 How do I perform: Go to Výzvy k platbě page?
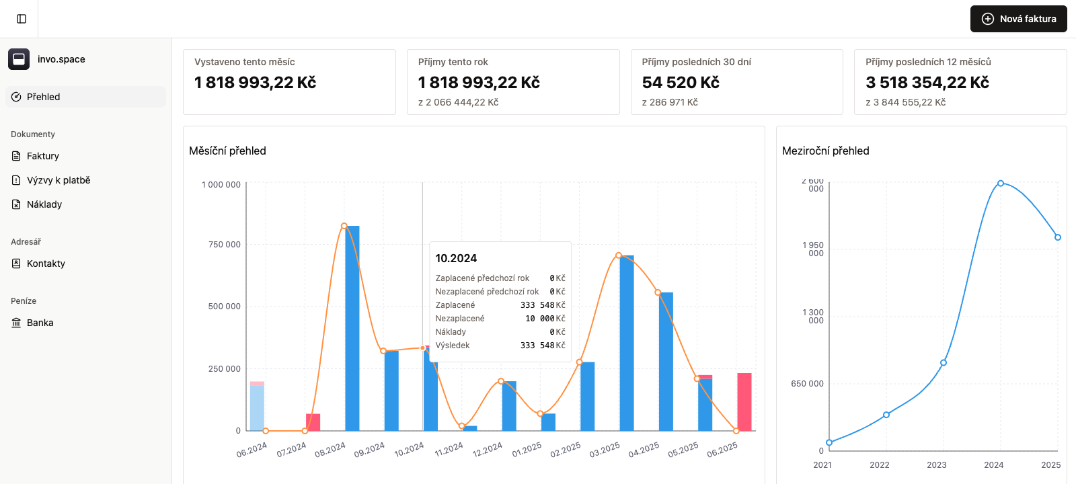click(x=59, y=180)
